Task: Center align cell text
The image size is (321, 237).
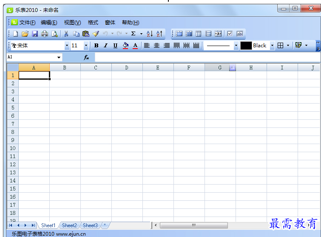Action: (156, 45)
